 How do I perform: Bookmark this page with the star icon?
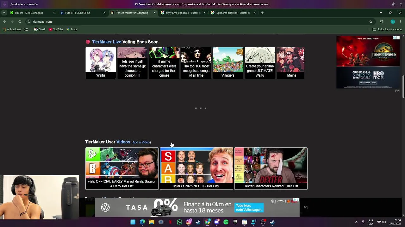pos(371,22)
